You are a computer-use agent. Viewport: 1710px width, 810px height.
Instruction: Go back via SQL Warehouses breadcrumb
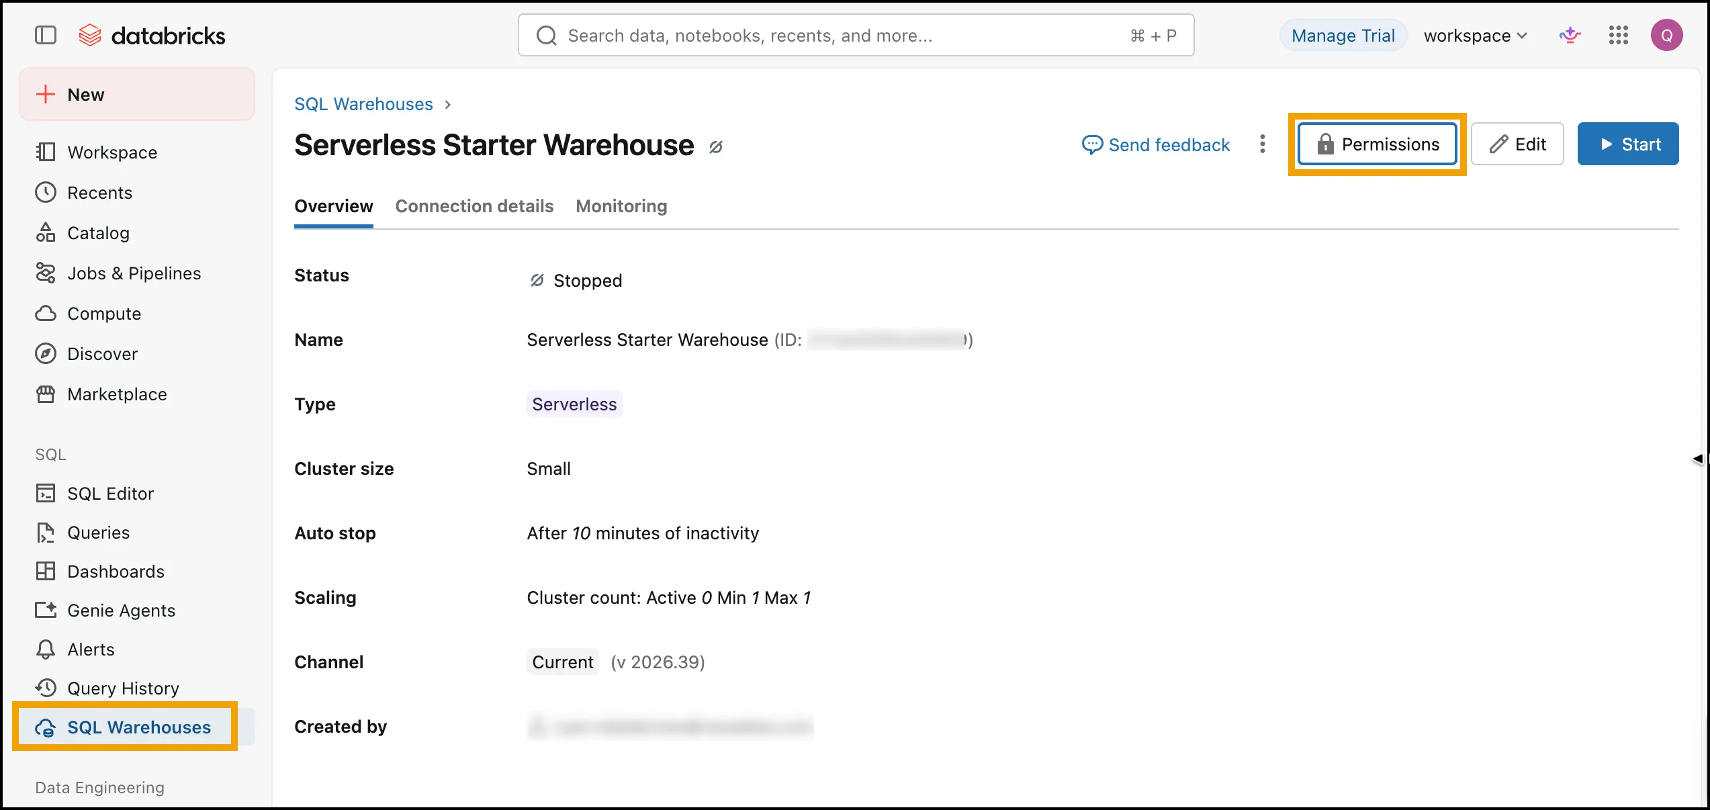pos(363,104)
